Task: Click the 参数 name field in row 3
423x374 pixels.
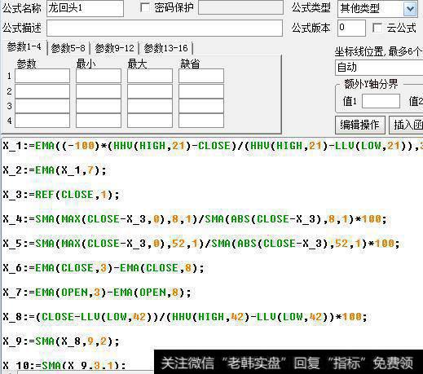Action: coord(42,106)
